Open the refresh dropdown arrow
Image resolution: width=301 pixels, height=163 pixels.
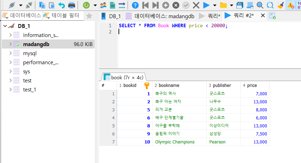point(95,5)
